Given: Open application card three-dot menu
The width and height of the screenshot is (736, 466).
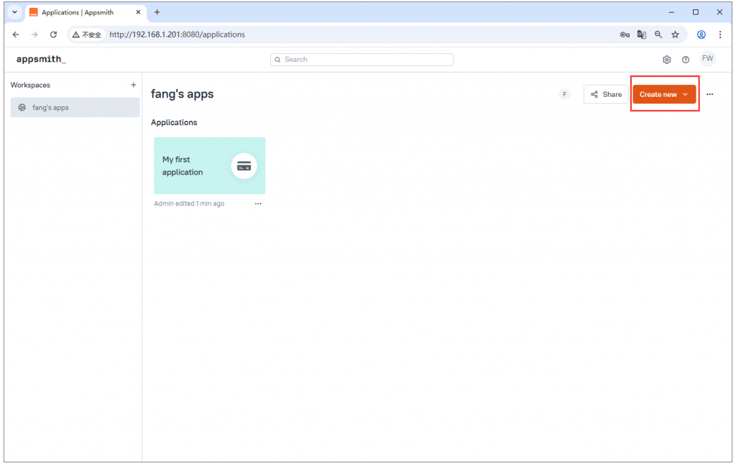Looking at the screenshot, I should [258, 204].
